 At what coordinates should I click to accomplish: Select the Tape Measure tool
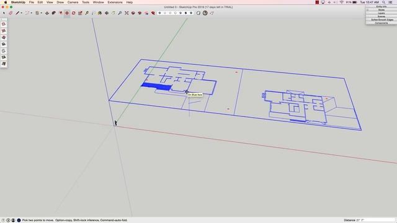pos(87,13)
